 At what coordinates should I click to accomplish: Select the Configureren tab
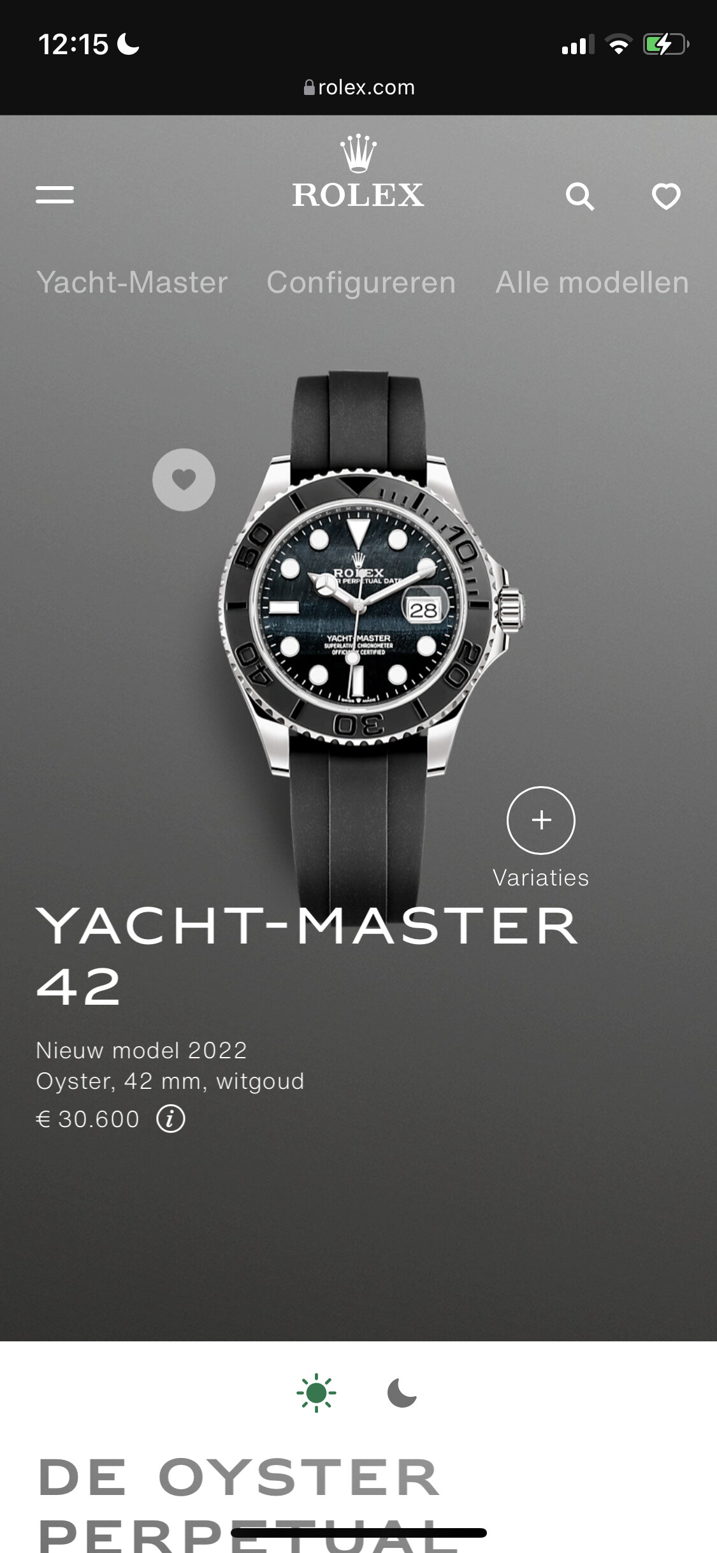(x=361, y=282)
